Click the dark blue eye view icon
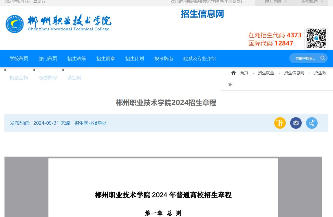This screenshot has width=333, height=217. coord(296,123)
